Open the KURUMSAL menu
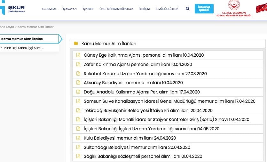The height and width of the screenshot is (162, 267). 49,9
